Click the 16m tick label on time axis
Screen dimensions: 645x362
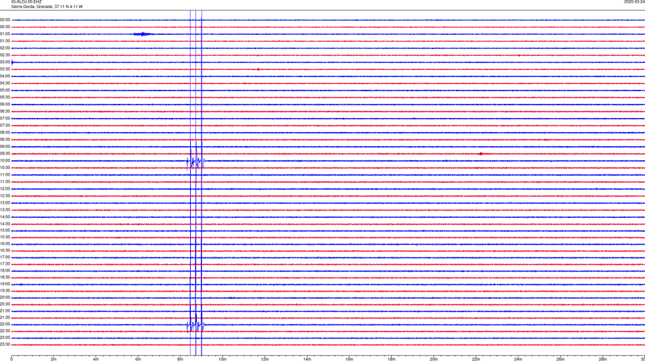point(349,359)
